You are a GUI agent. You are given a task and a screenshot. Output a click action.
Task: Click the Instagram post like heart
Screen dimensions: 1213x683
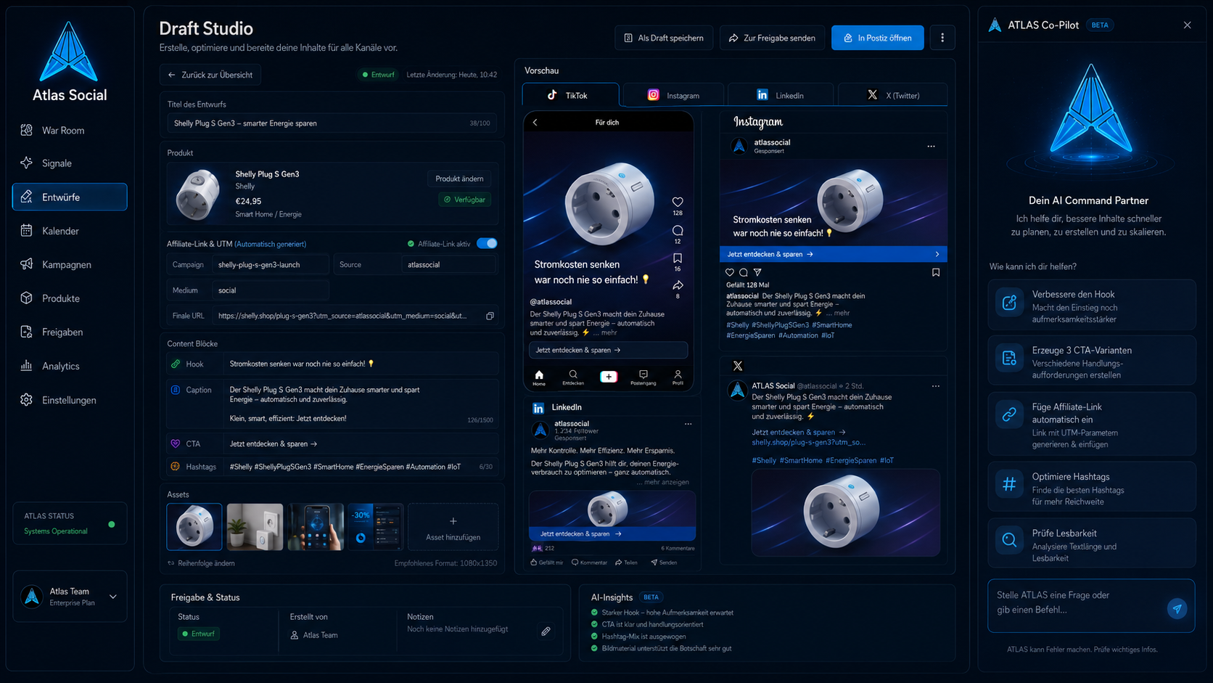pyautogui.click(x=730, y=273)
